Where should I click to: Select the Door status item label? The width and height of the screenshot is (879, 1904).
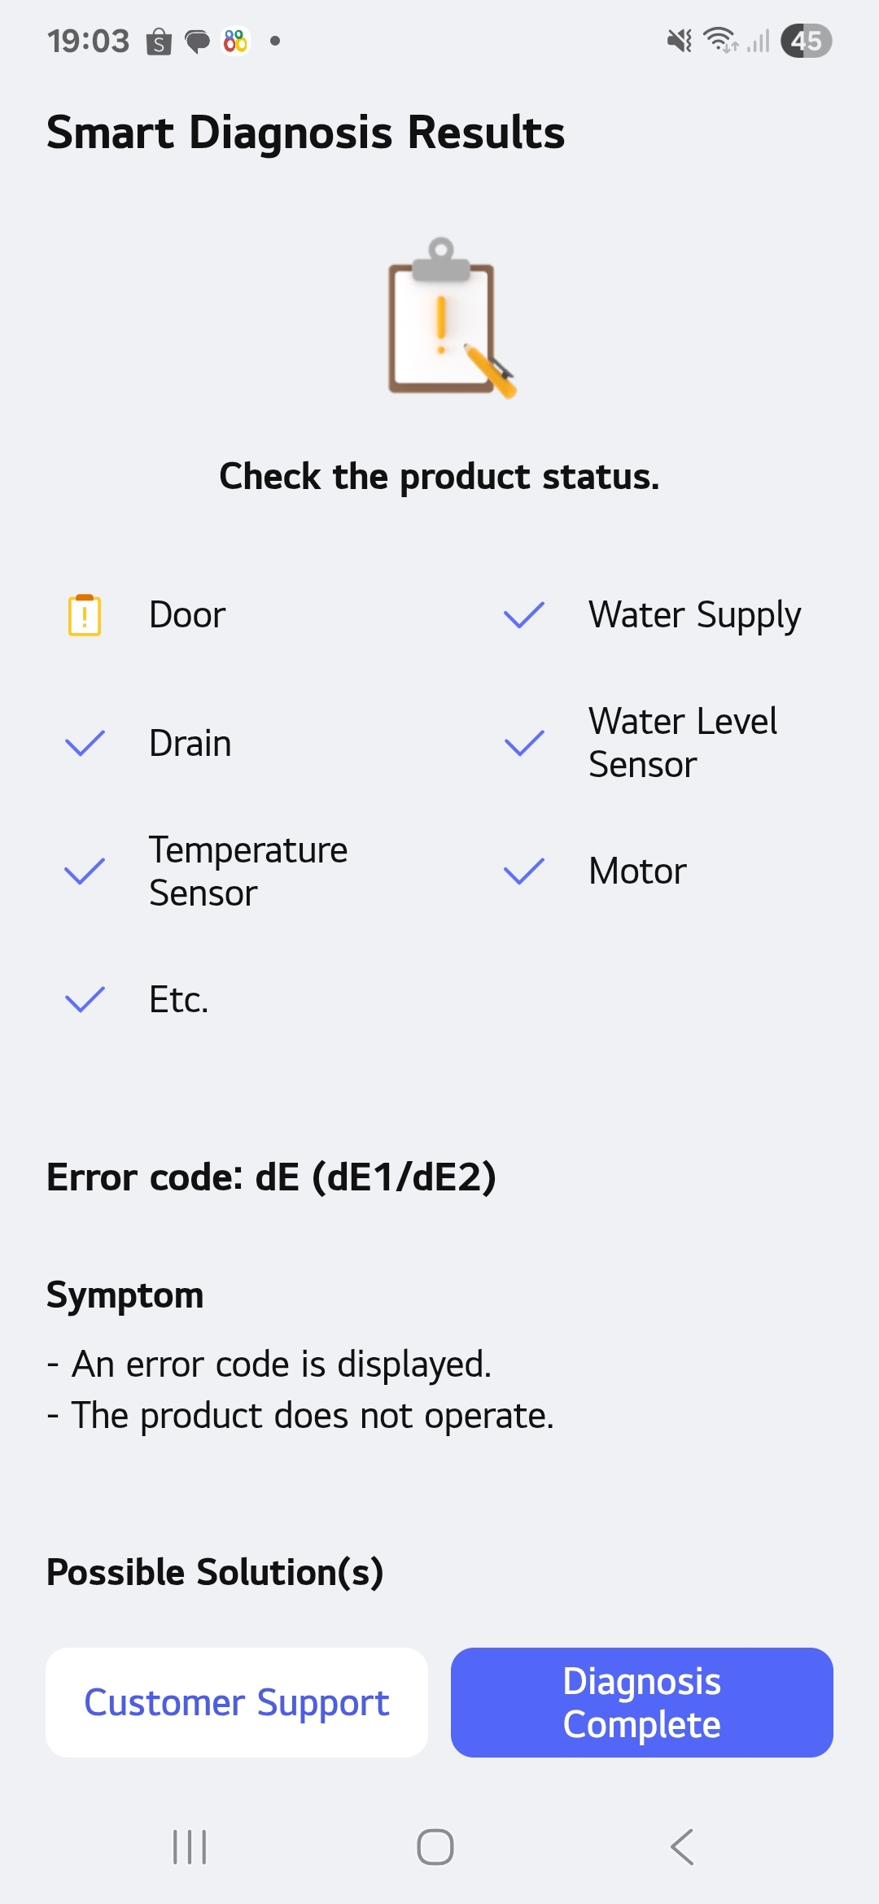[x=187, y=614]
